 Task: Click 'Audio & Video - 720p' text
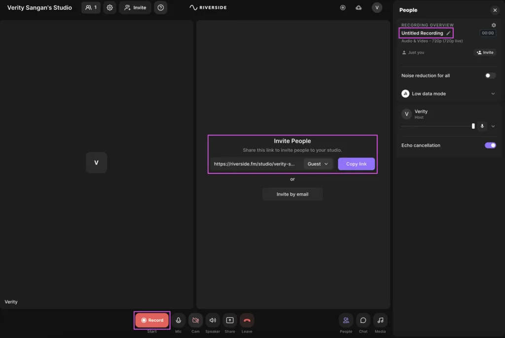(432, 41)
